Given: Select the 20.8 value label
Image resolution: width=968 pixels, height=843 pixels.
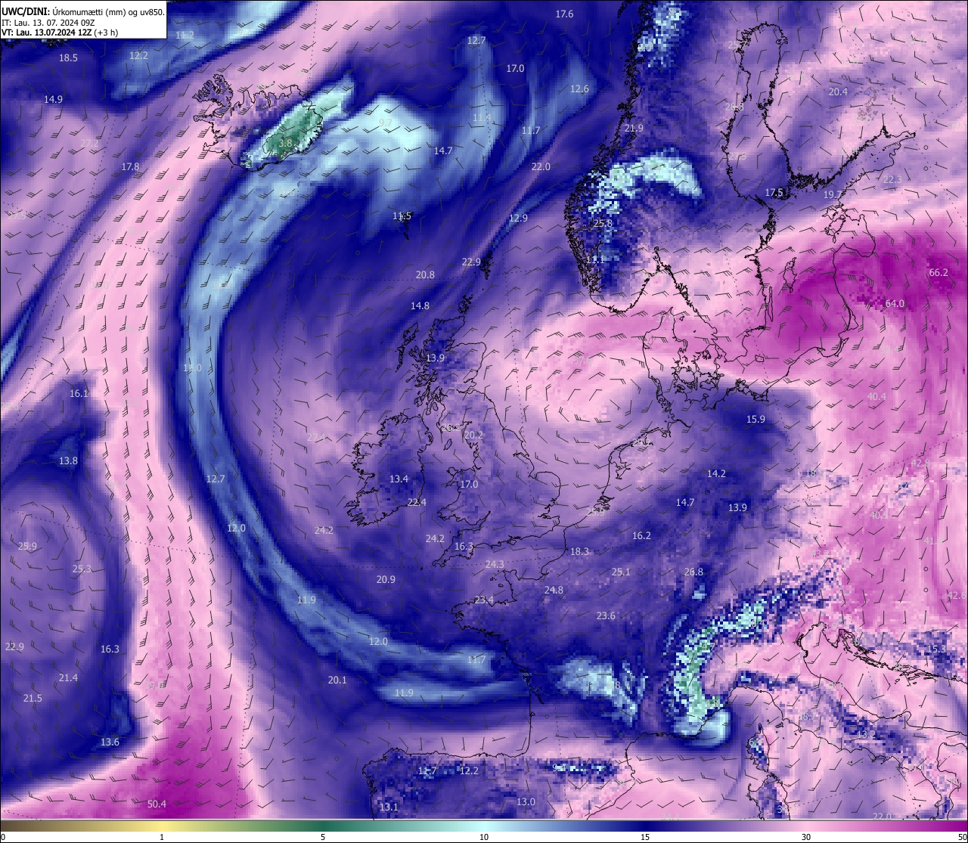Looking at the screenshot, I should 425,274.
